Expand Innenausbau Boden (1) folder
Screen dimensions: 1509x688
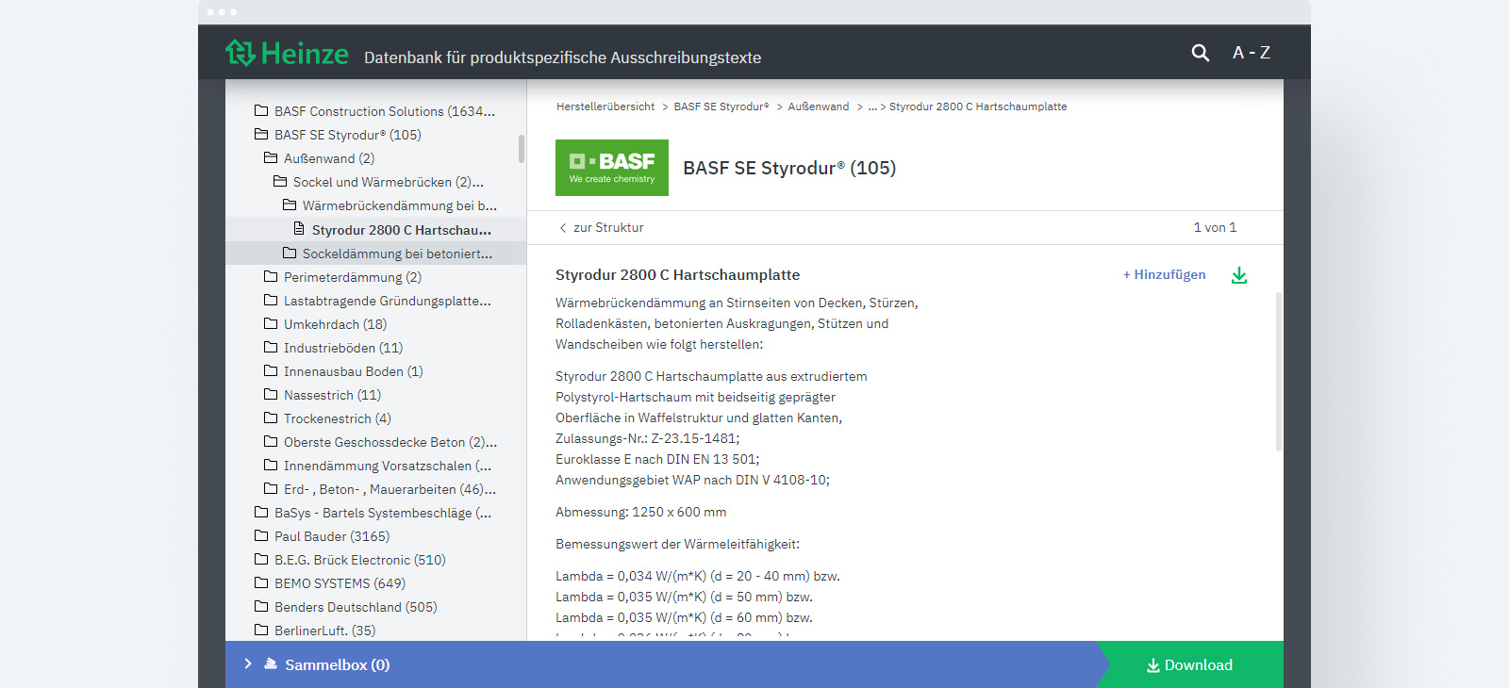coord(343,371)
